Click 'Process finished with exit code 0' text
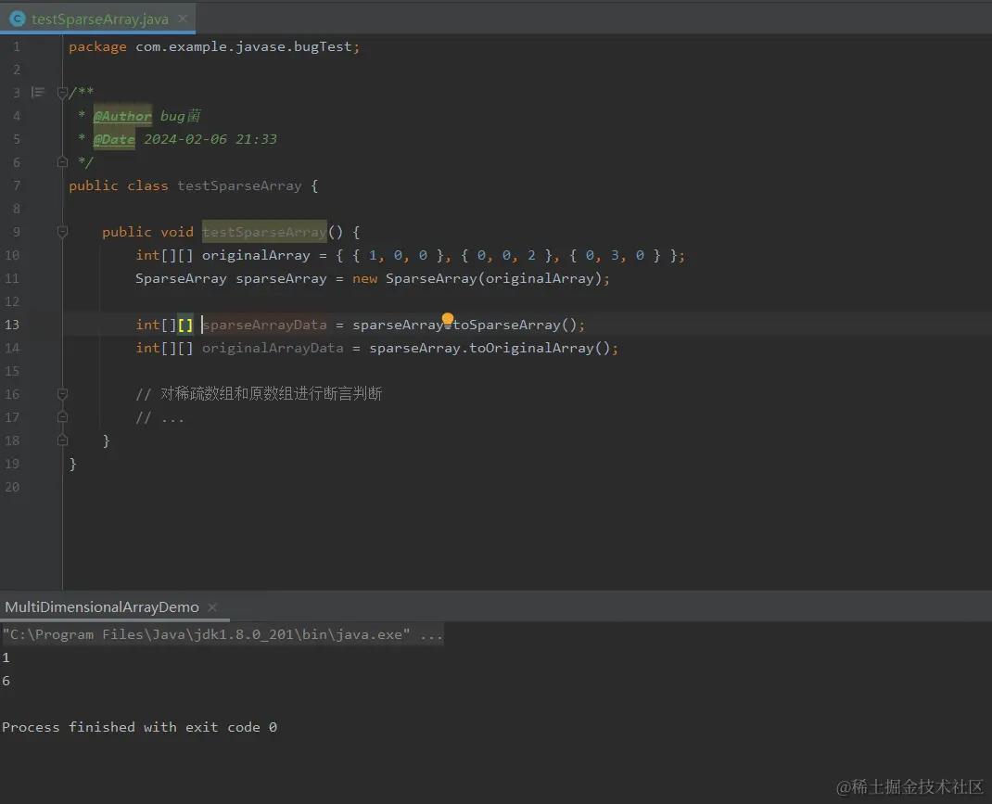The width and height of the screenshot is (992, 804). pyautogui.click(x=139, y=727)
